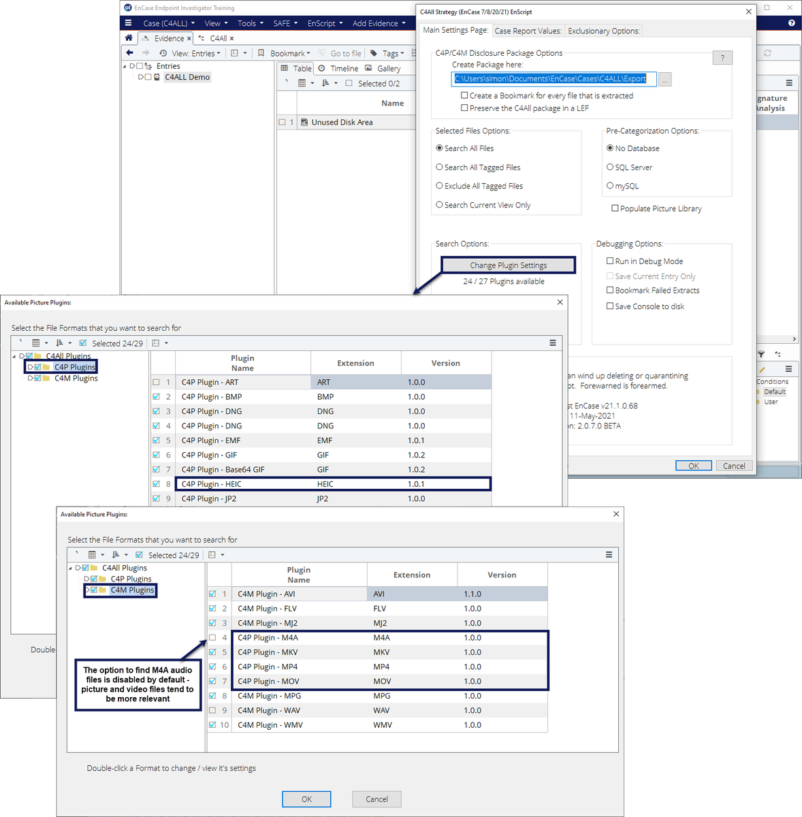This screenshot has height=817, width=802.
Task: Enable Create a Bookmark for every extracted file
Action: [464, 95]
